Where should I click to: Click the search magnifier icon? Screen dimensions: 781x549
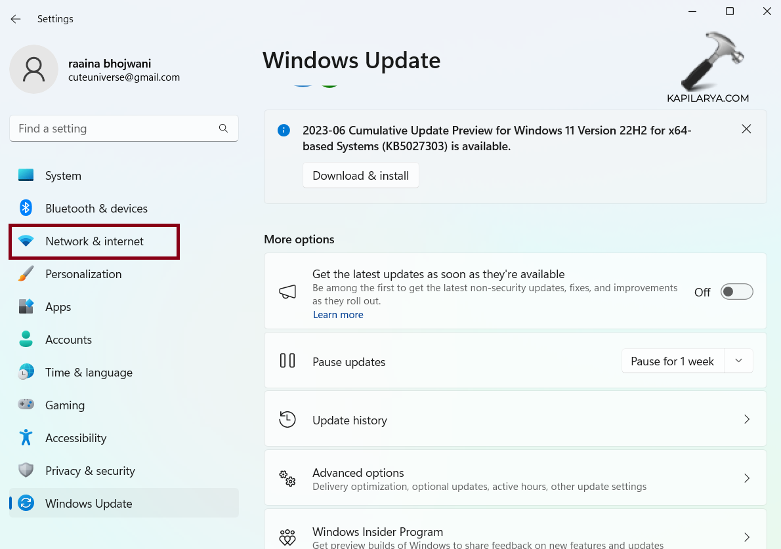tap(224, 129)
